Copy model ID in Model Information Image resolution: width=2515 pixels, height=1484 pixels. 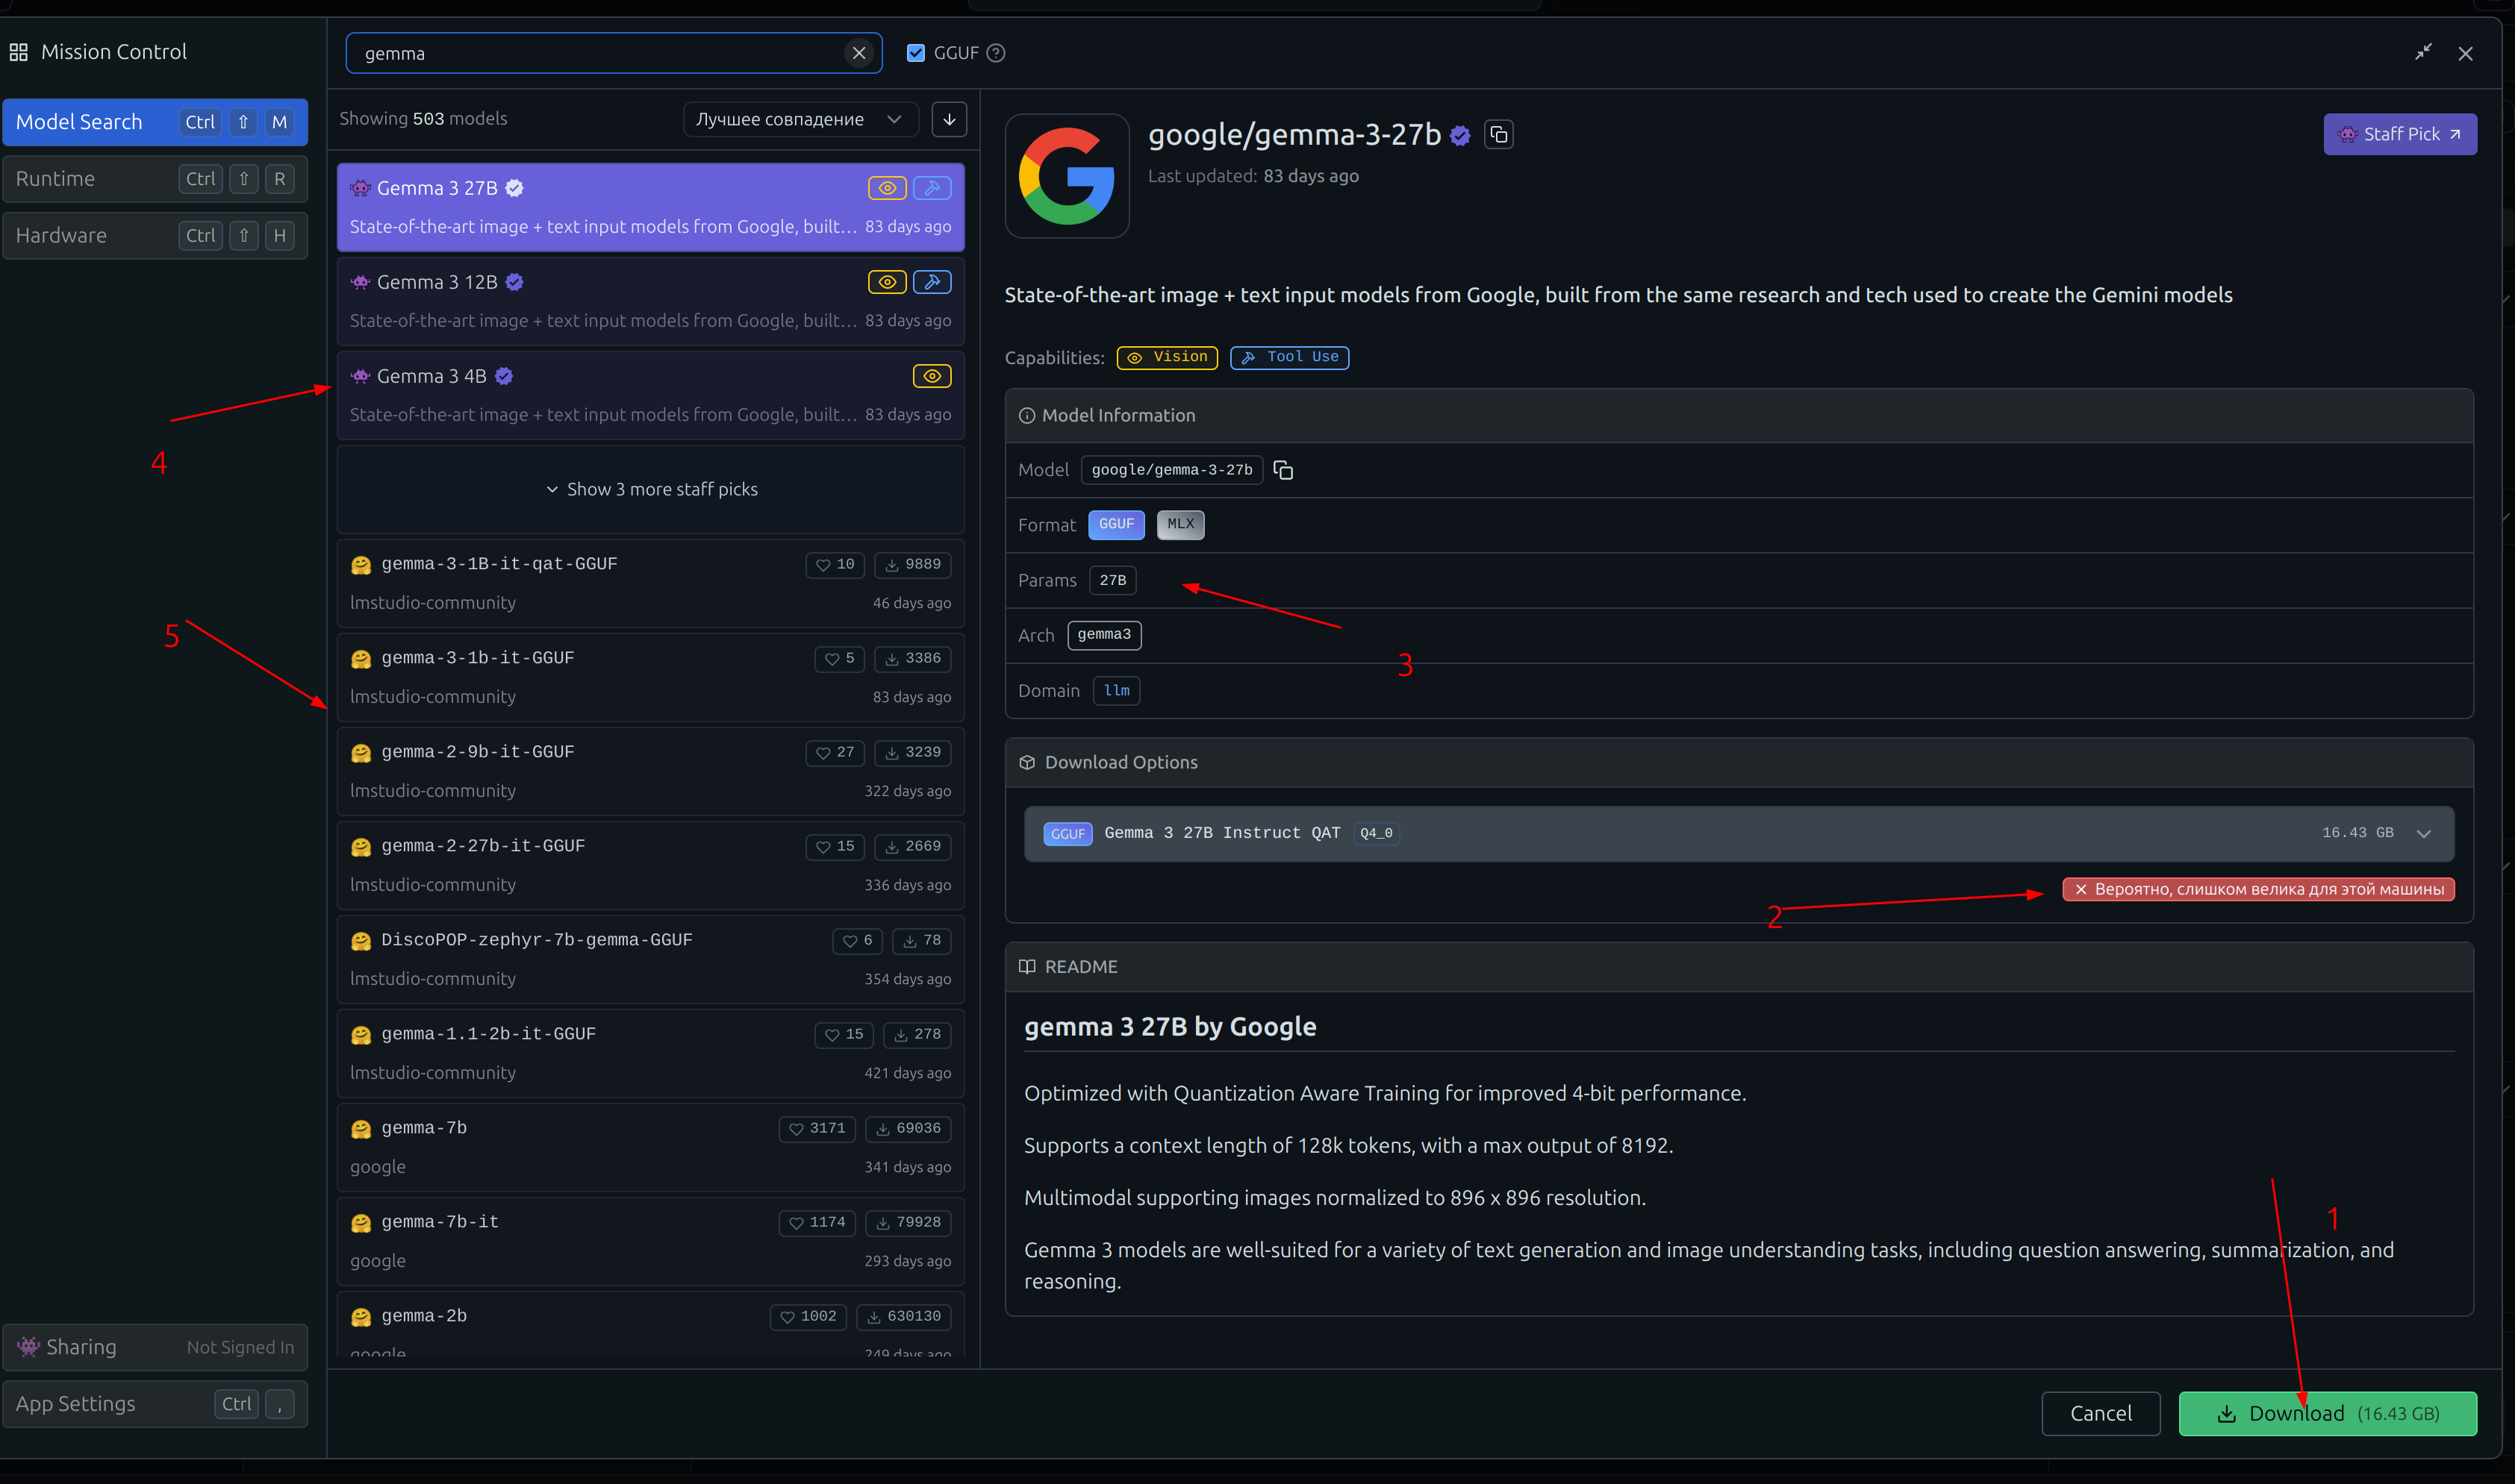(1283, 470)
